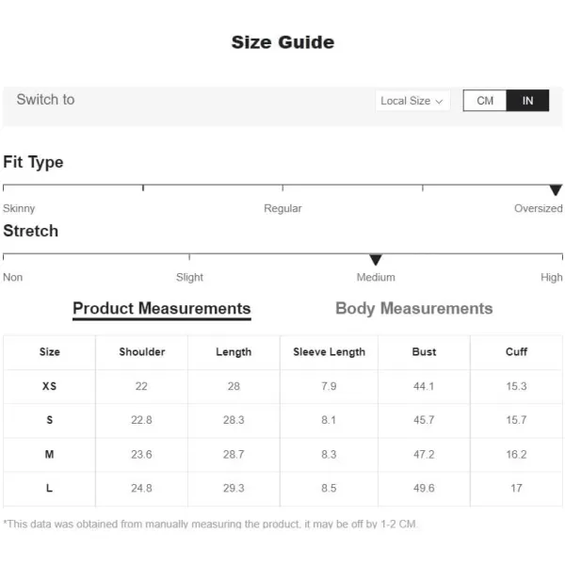Click the Size column header

pos(49,351)
